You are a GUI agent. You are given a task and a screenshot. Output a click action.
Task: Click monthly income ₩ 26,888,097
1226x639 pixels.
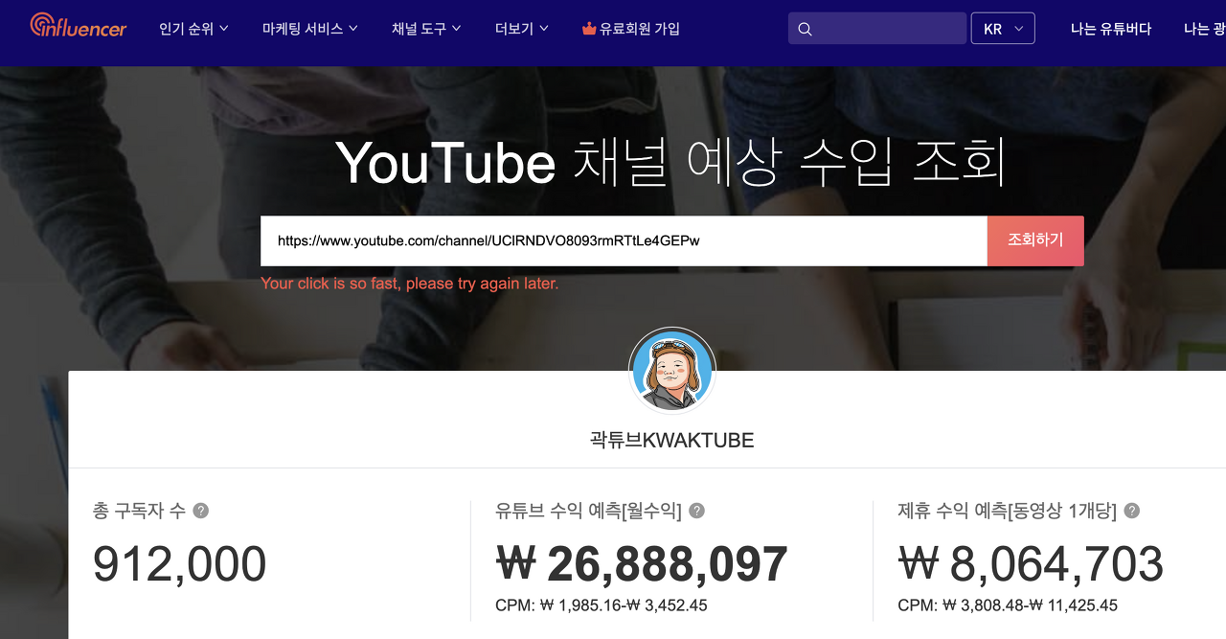click(x=642, y=563)
